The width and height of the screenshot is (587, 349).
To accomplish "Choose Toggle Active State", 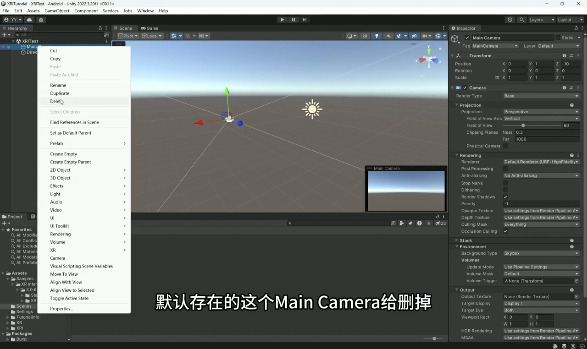I will point(84,298).
